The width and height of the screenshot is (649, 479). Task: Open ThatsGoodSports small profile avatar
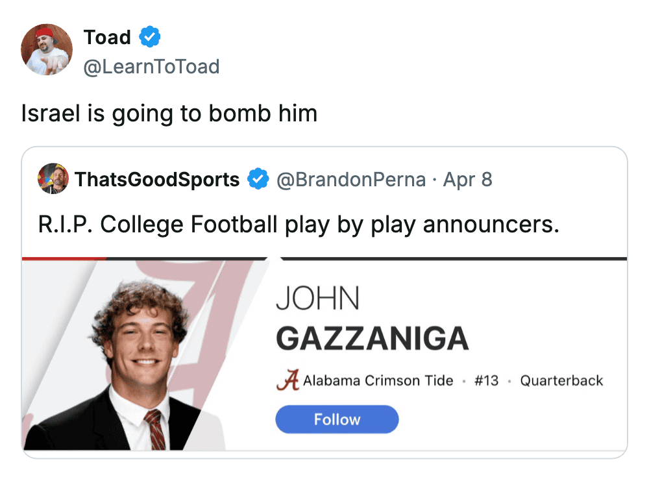click(53, 178)
